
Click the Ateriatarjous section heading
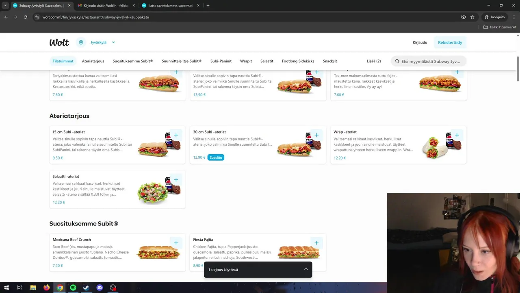point(69,116)
